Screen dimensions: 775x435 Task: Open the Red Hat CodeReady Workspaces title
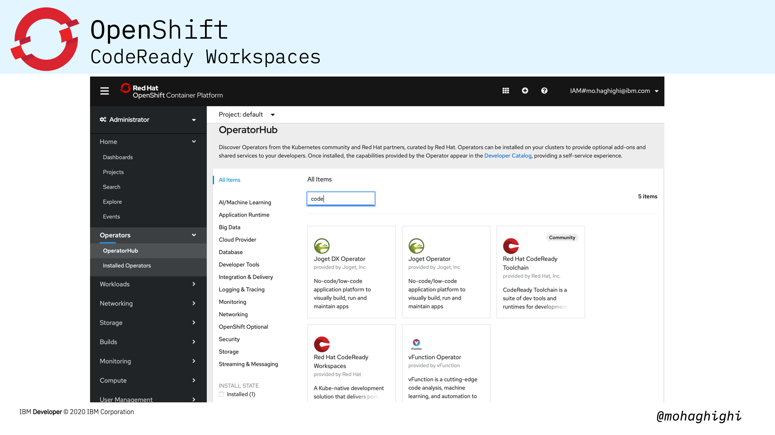pos(341,362)
